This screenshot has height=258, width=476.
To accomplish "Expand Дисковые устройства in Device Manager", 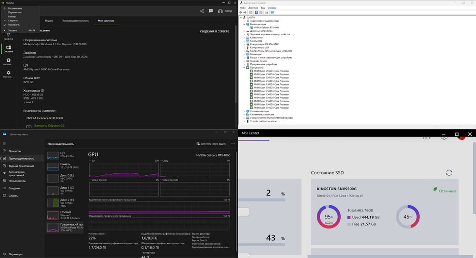I will click(x=244, y=31).
